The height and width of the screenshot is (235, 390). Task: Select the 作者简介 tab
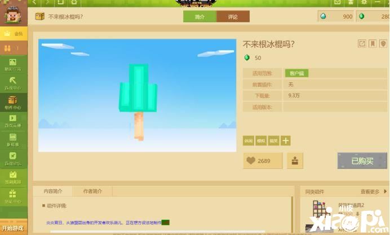92,191
